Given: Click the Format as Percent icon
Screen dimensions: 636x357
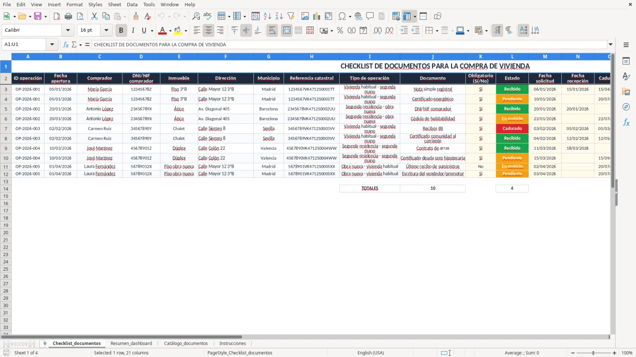Looking at the screenshot, I should 340,31.
